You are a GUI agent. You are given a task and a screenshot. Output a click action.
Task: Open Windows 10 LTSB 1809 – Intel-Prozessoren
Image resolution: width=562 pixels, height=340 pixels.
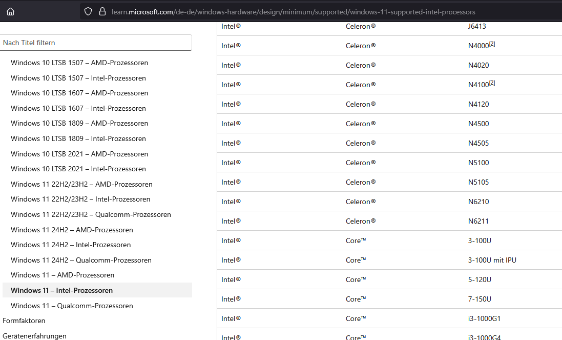coord(78,139)
